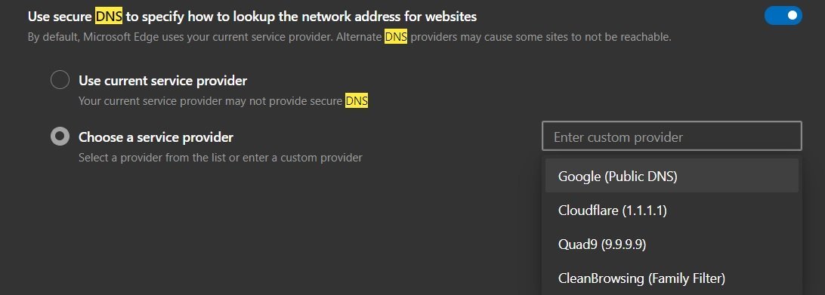Click the "Select a provider from the list" hint
The height and width of the screenshot is (295, 825).
point(221,157)
